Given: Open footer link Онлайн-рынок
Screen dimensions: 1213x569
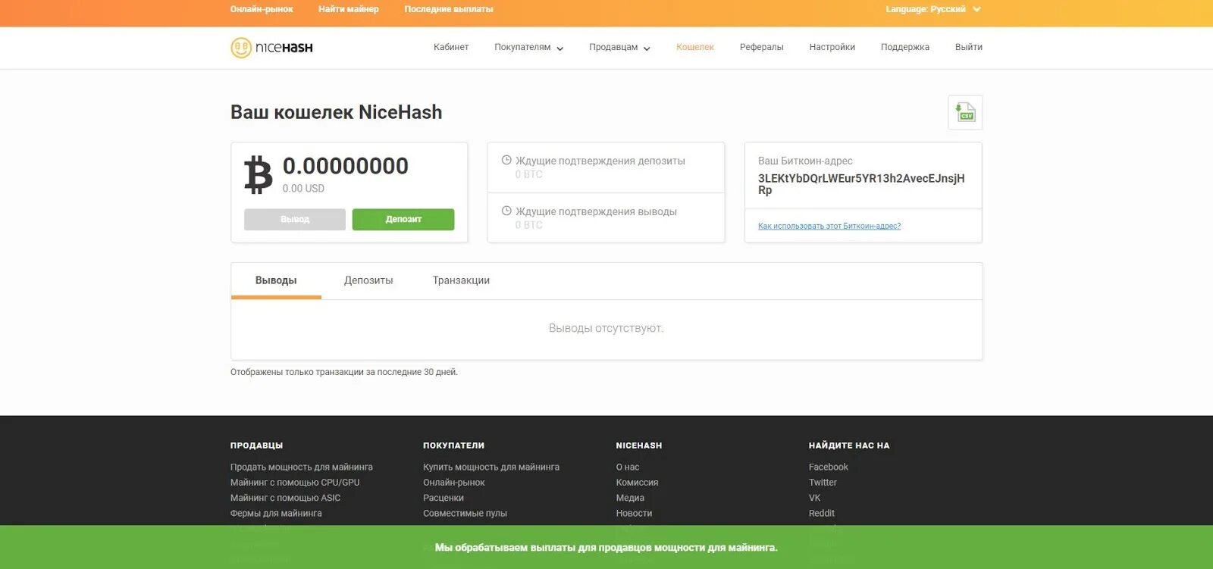Looking at the screenshot, I should click(x=454, y=483).
